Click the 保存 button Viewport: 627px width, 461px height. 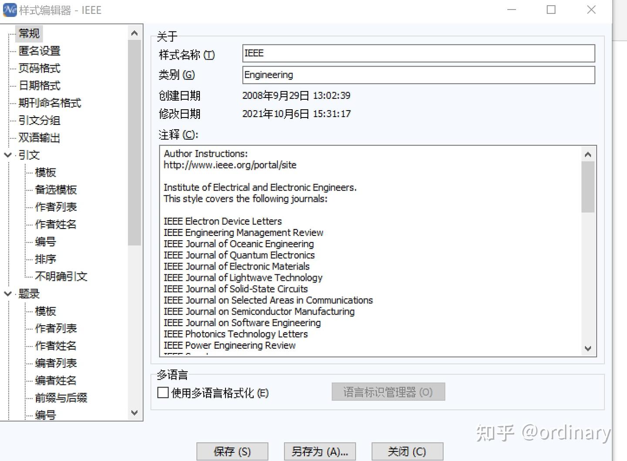tap(232, 451)
